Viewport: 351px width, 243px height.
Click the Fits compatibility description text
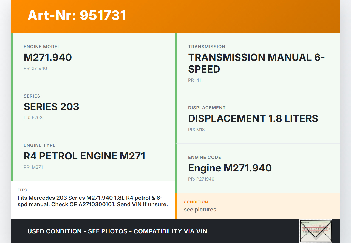92,201
